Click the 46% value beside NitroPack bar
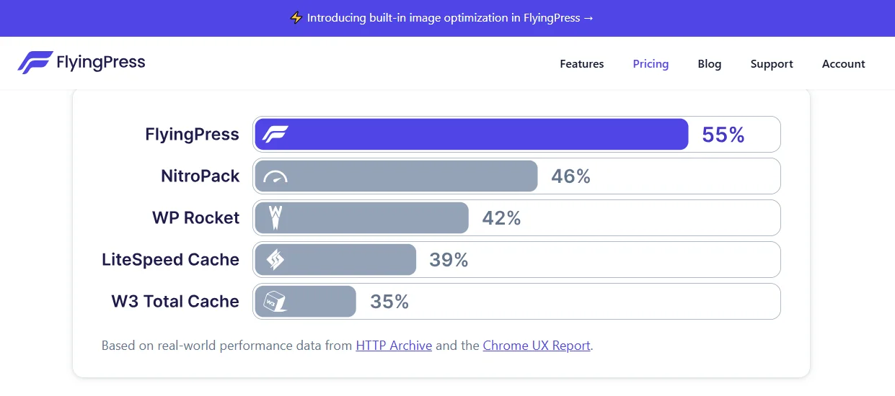 570,176
